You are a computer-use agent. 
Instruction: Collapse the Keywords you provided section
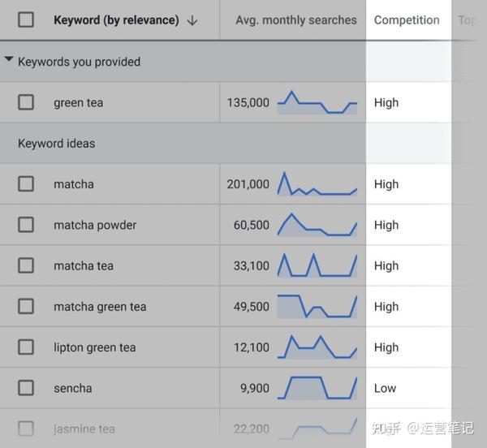point(9,61)
